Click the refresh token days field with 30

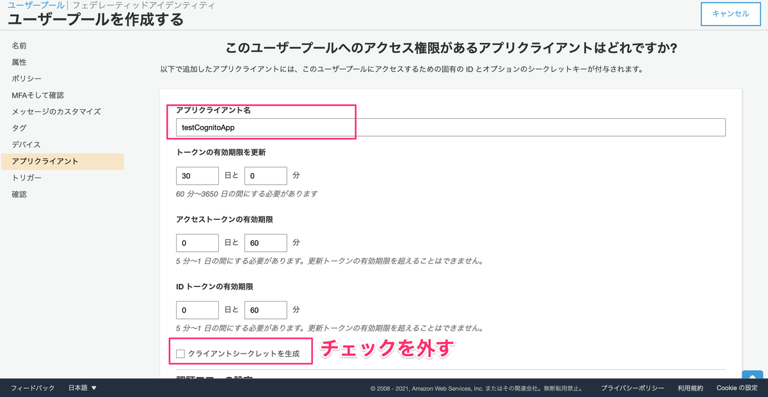tap(197, 176)
